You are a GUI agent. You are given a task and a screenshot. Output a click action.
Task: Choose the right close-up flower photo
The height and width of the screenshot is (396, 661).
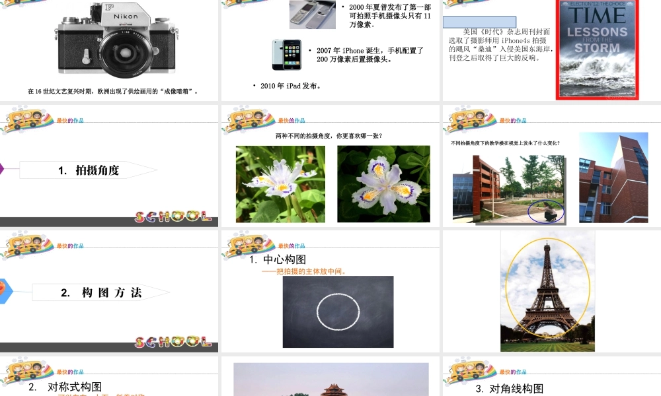383,184
